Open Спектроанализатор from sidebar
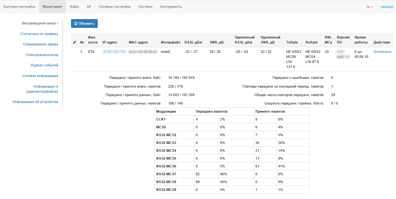 pos(42,55)
